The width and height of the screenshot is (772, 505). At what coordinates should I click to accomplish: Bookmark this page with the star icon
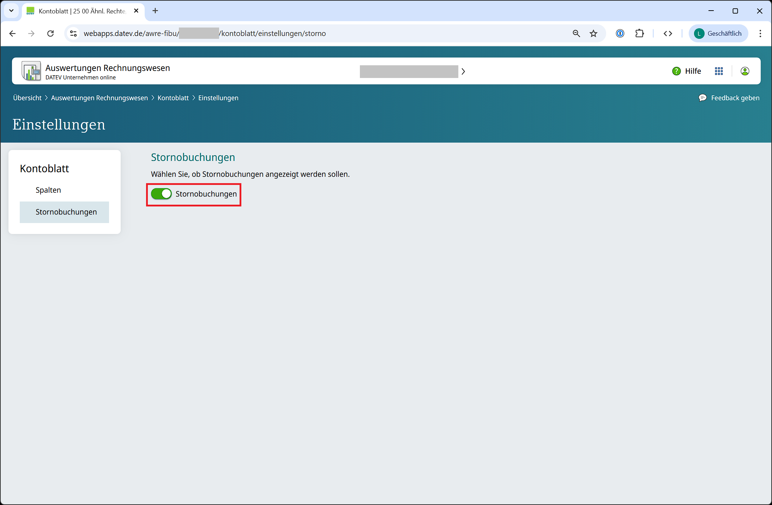click(593, 34)
